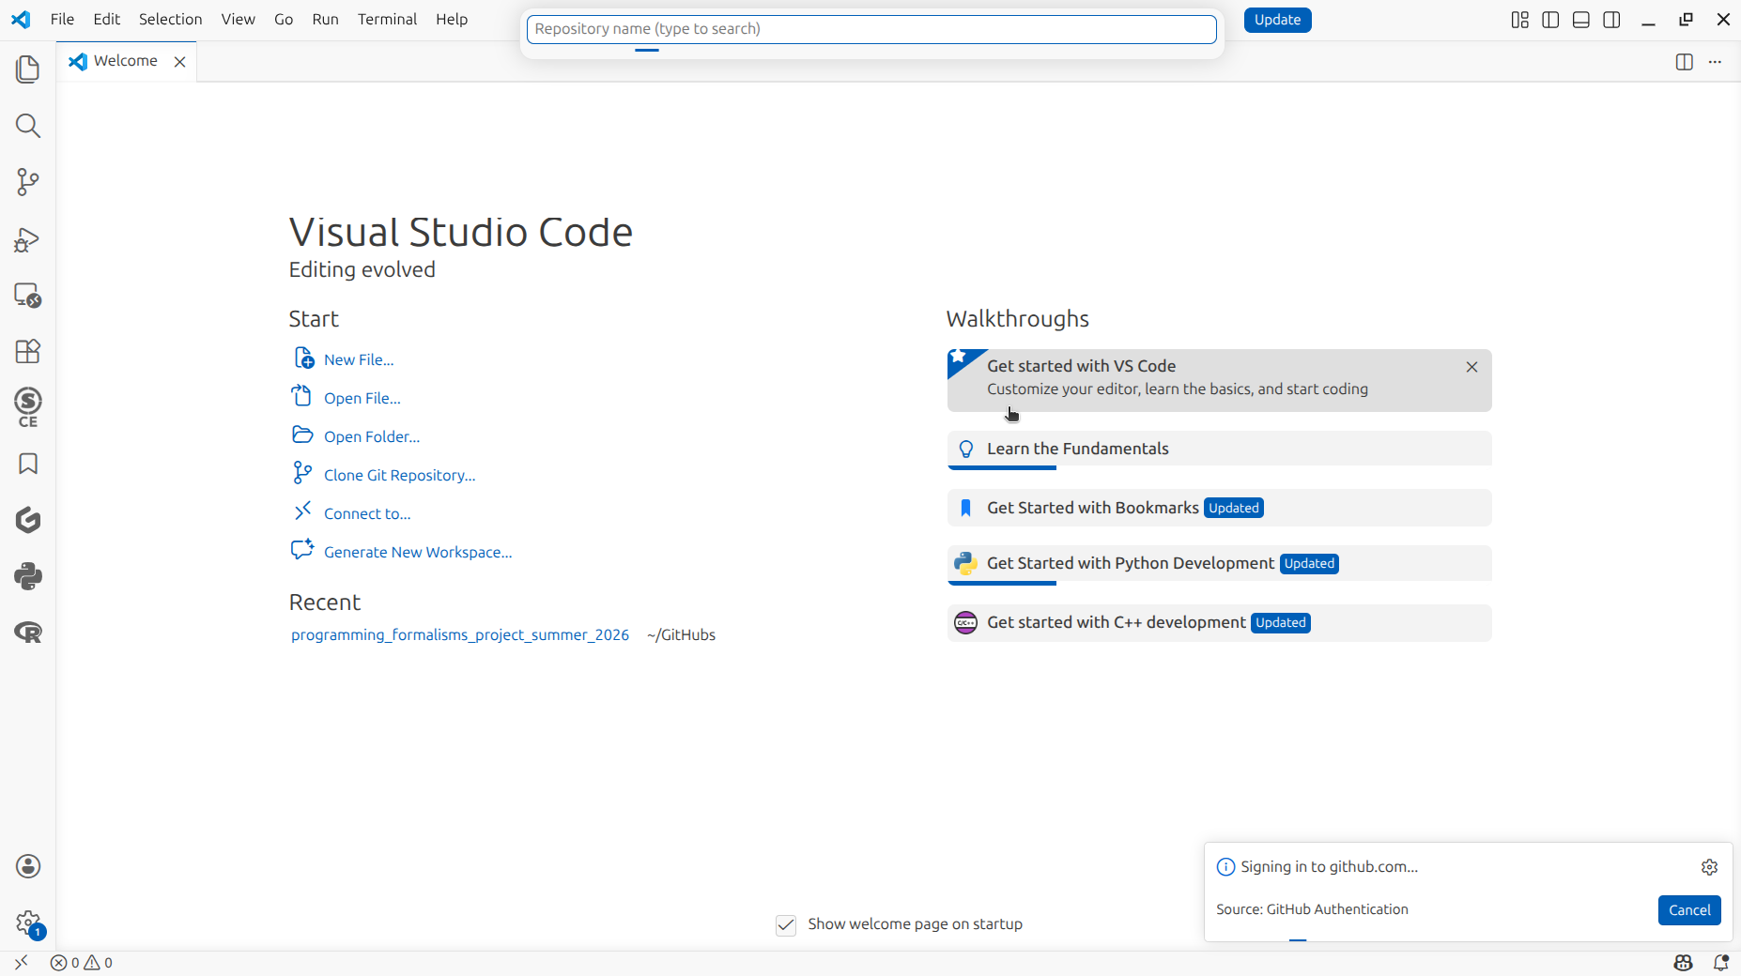
Task: Open the Extensions view icon
Action: [28, 351]
